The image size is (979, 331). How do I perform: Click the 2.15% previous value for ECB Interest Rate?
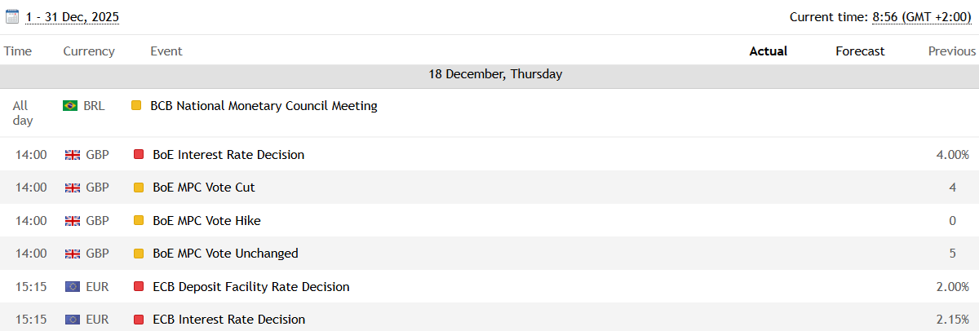(952, 320)
